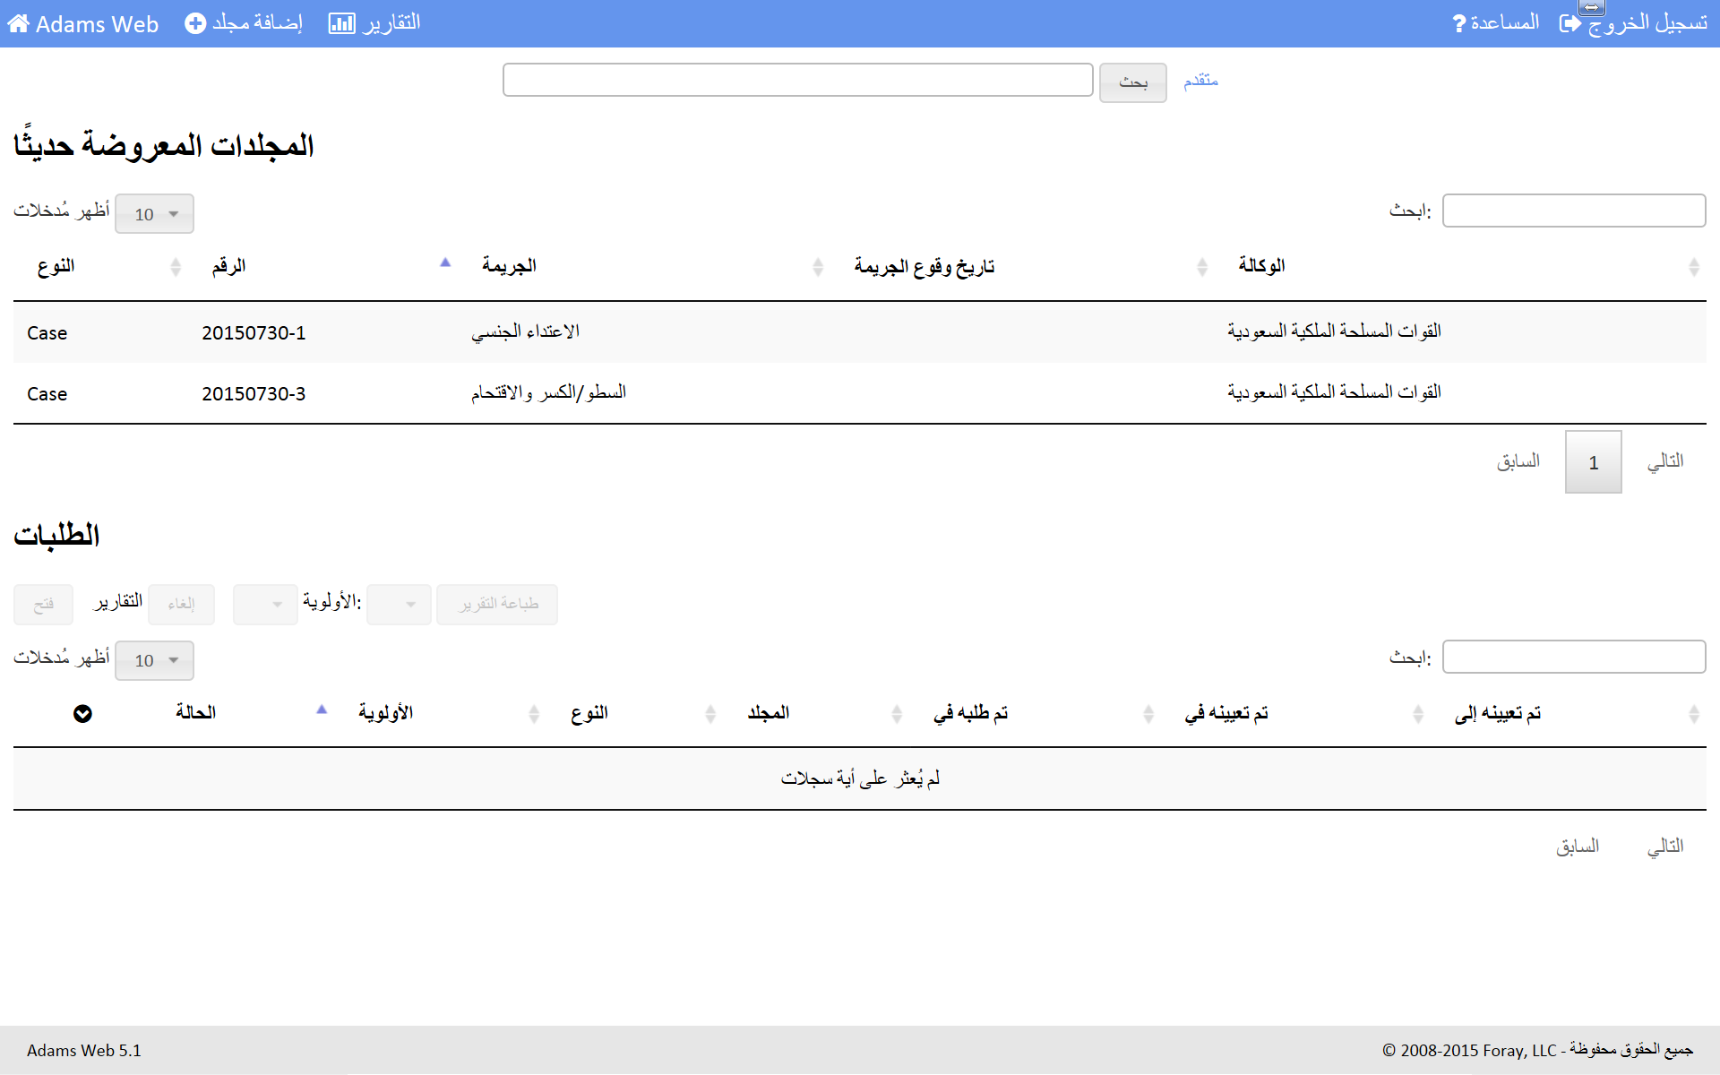Click the المساعدة question mark icon
Viewport: 1720px width, 1075px height.
1458,24
